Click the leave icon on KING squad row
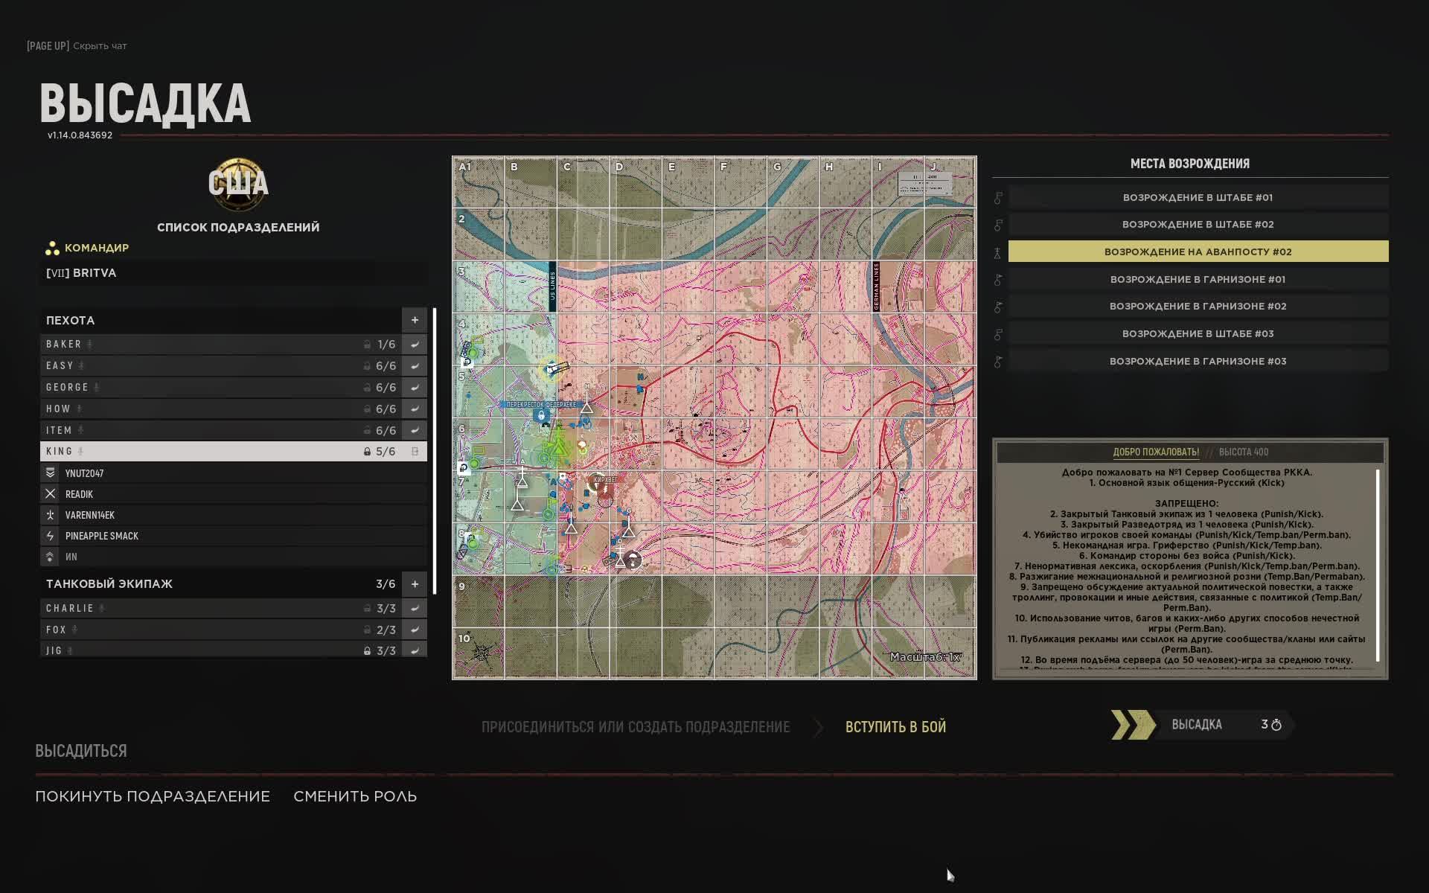Screen dimensions: 1429x893 point(415,452)
